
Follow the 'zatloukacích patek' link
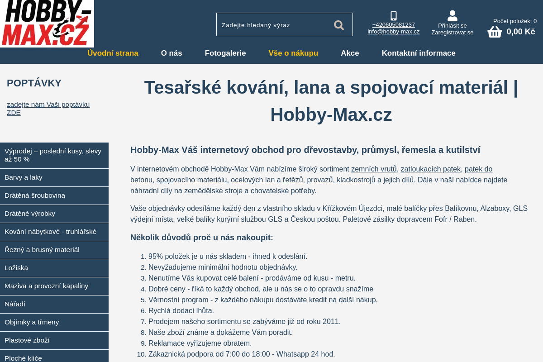430,169
